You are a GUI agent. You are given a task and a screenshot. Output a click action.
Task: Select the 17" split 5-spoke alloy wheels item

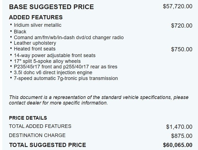(x=47, y=61)
